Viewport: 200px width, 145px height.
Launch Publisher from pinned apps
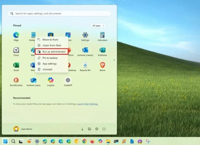[x=102, y=52]
